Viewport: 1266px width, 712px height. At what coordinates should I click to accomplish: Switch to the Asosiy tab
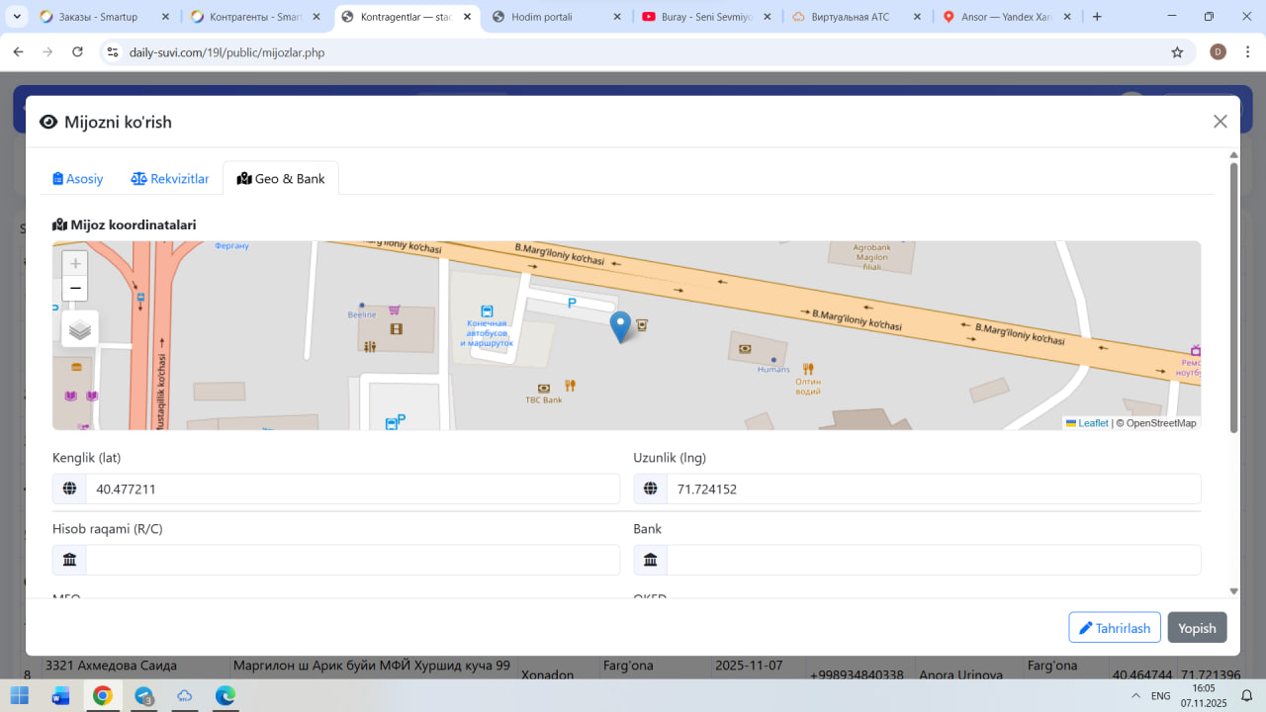(78, 179)
